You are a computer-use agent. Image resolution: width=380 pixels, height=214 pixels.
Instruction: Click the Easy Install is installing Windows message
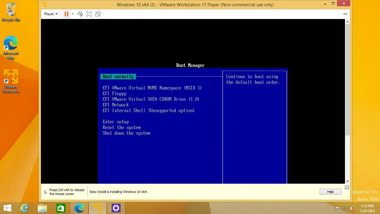click(x=118, y=192)
